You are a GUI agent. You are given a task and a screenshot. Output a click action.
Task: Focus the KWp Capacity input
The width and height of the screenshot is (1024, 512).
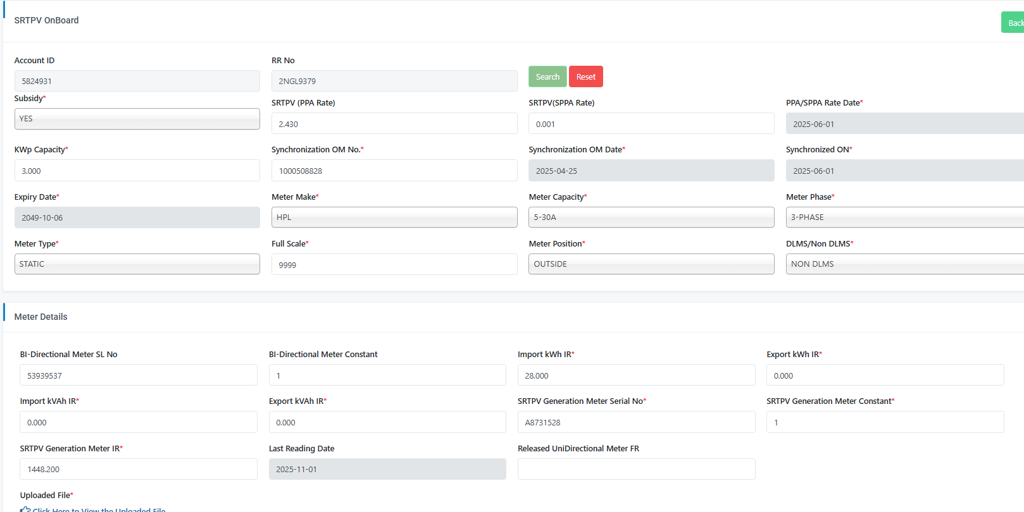coord(137,171)
